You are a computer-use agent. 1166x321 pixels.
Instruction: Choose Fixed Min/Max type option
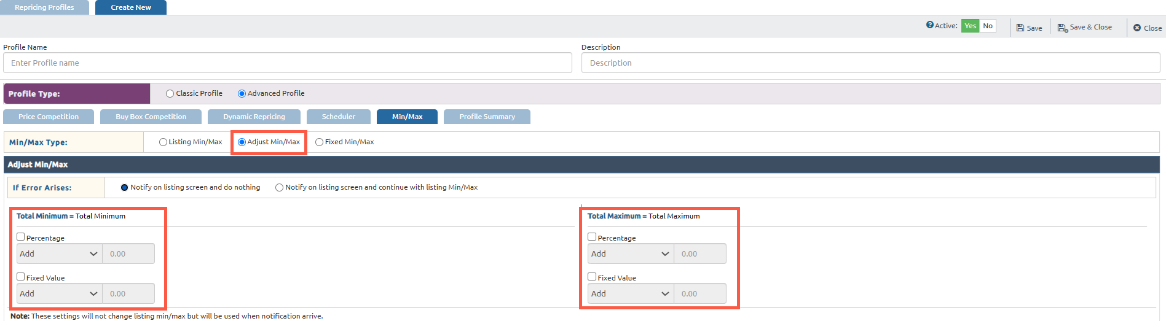coord(320,142)
